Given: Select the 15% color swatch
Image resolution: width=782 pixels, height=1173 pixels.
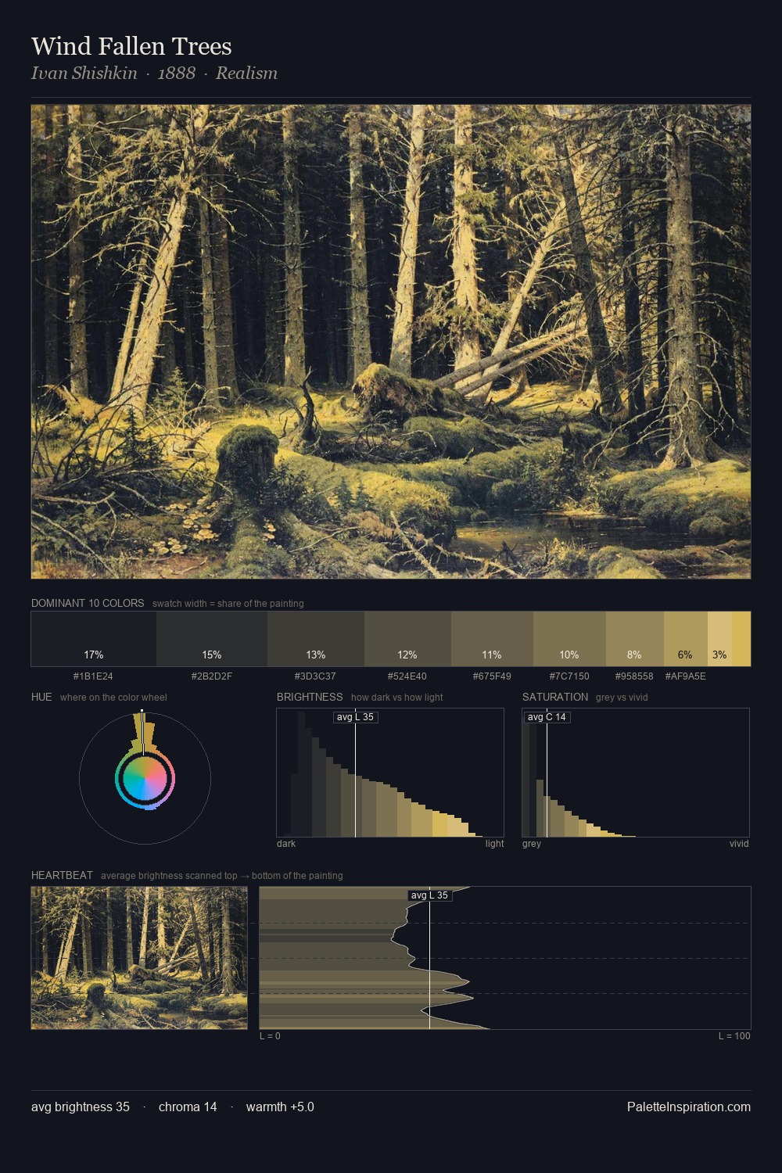Looking at the screenshot, I should pyautogui.click(x=212, y=639).
